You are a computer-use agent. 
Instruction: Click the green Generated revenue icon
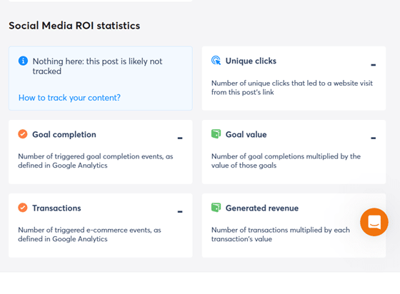coord(216,208)
